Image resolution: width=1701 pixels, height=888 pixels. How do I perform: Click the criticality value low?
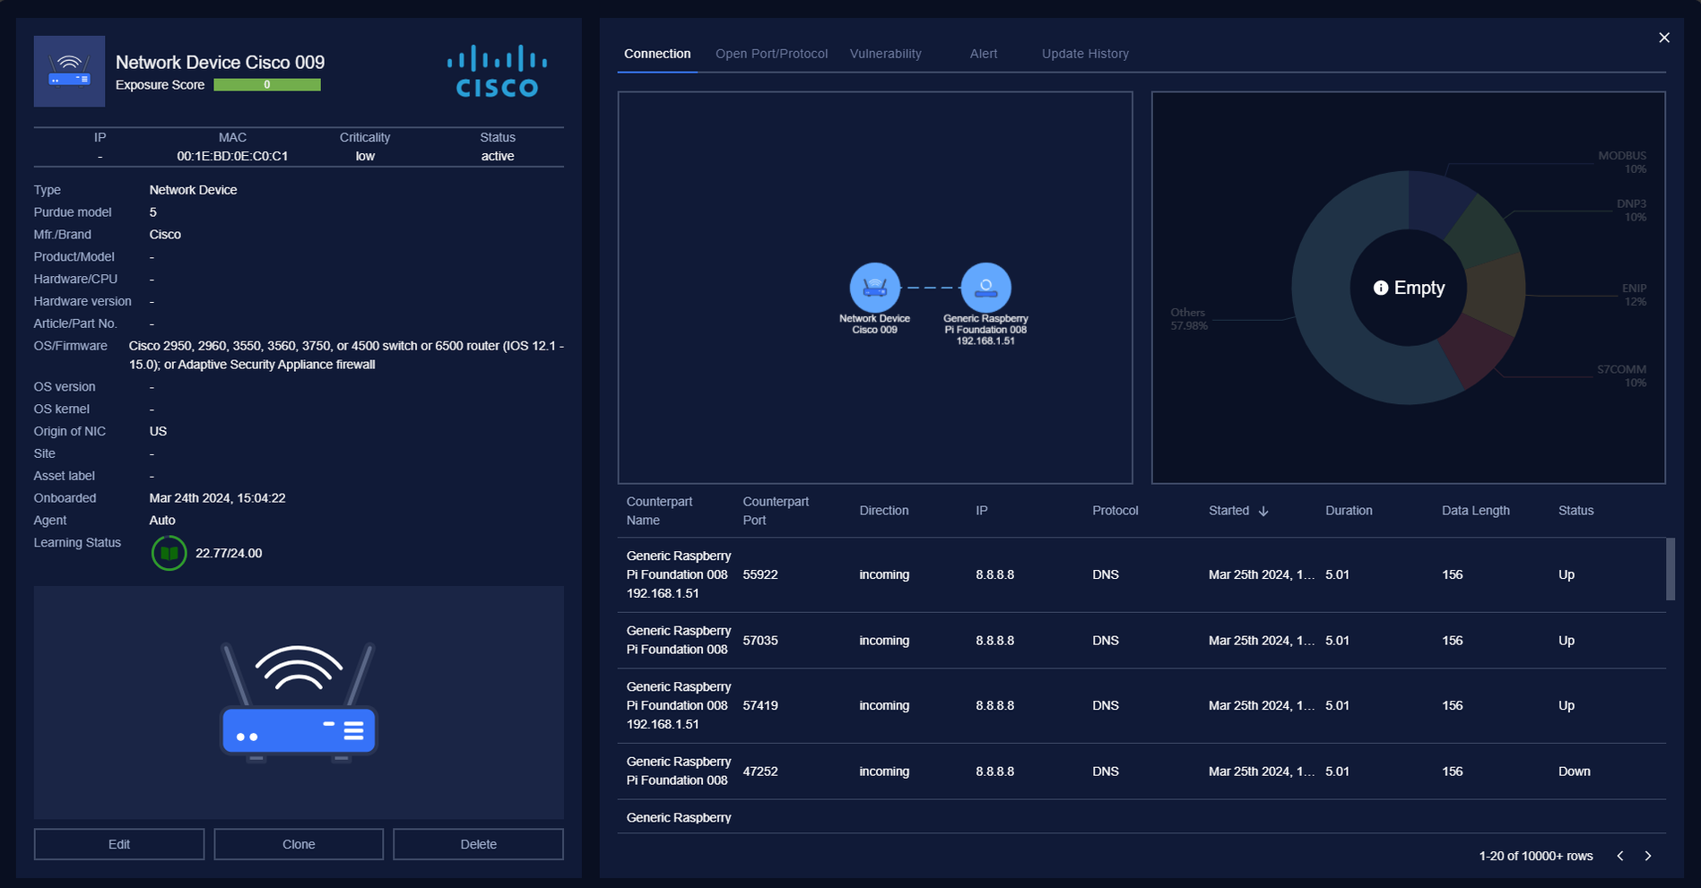365,156
